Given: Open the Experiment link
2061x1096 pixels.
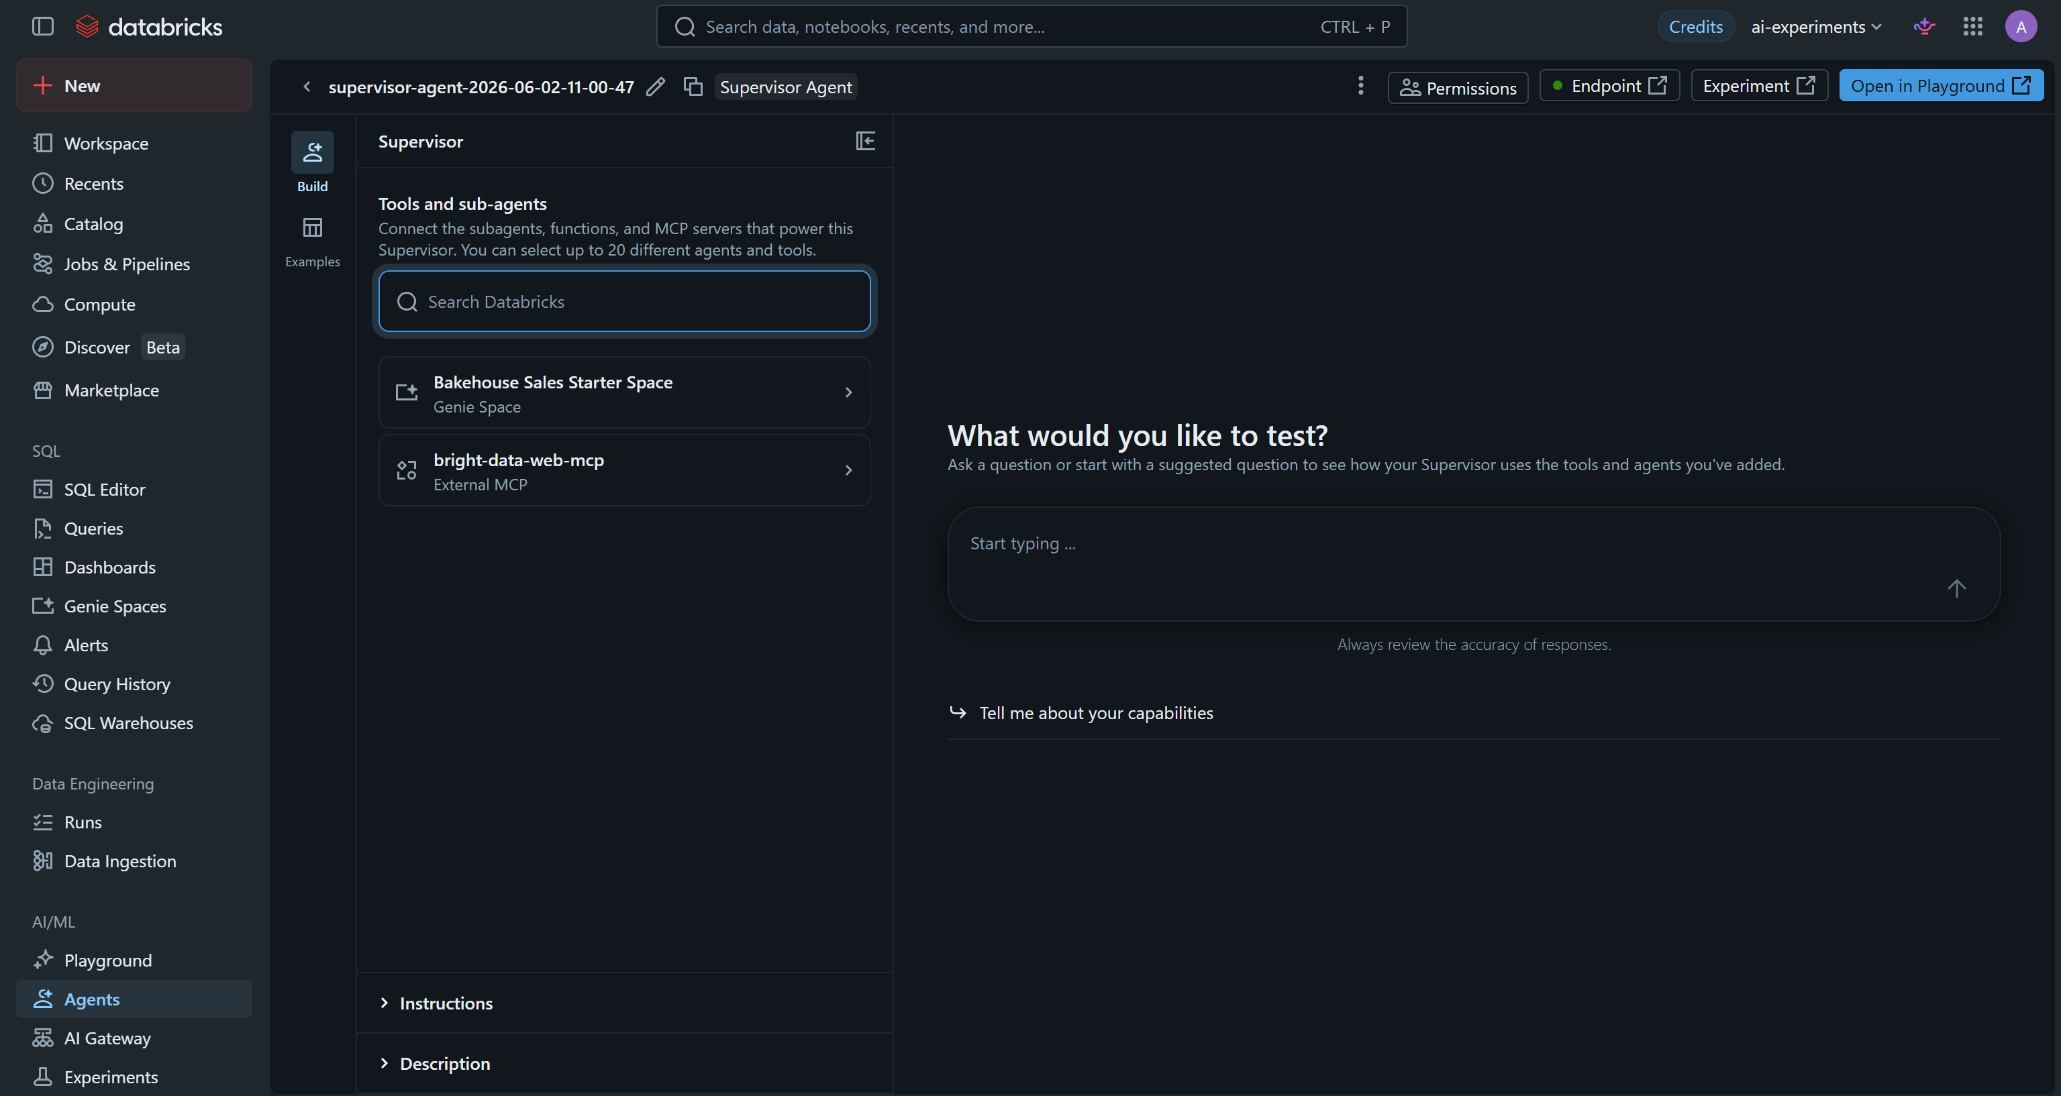Looking at the screenshot, I should [x=1758, y=86].
